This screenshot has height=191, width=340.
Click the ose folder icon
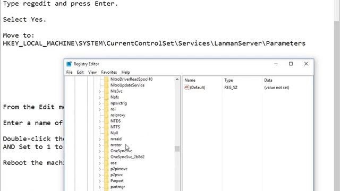tap(106, 163)
